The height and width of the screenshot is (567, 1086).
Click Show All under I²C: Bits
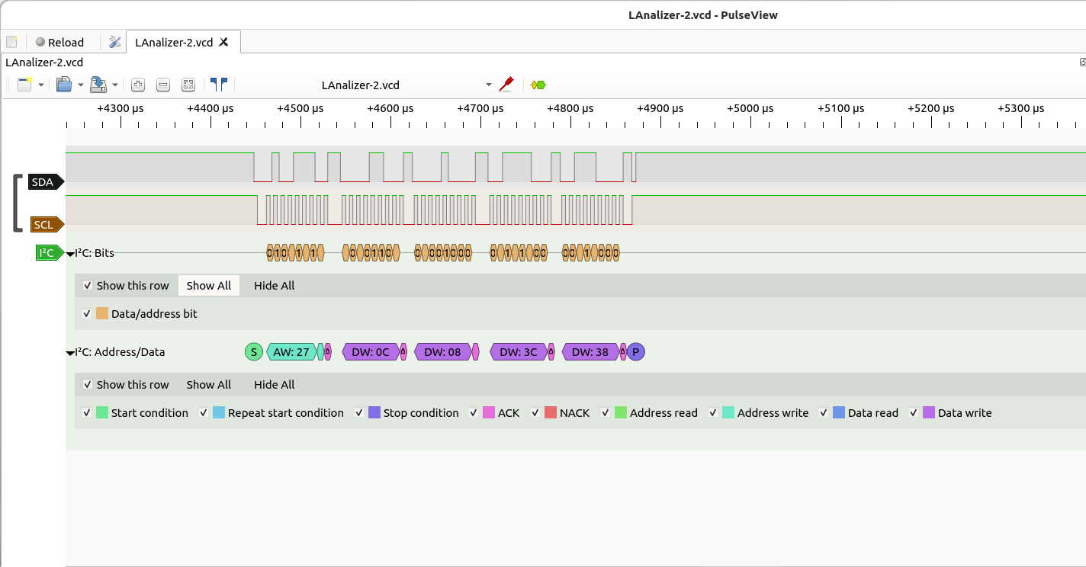pos(209,286)
